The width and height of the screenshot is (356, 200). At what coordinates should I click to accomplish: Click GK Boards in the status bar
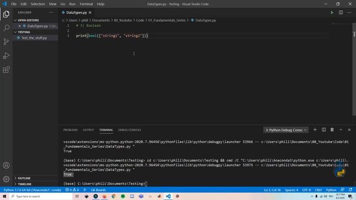(98, 190)
